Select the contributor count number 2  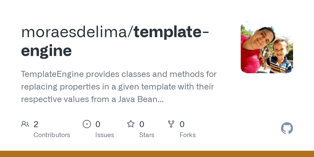pyautogui.click(x=36, y=124)
